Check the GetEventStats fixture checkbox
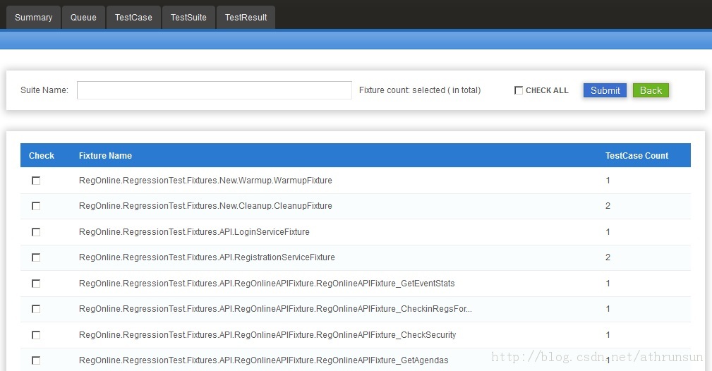 [x=36, y=284]
